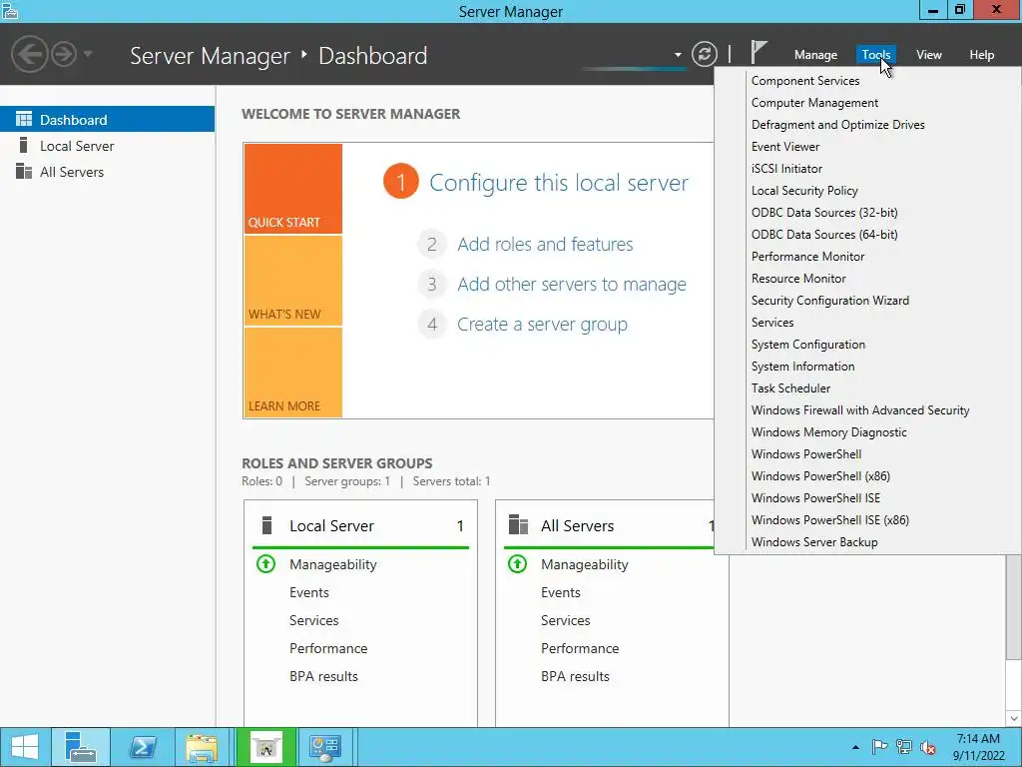
Task: Click the step 4 number circle
Action: coord(431,325)
